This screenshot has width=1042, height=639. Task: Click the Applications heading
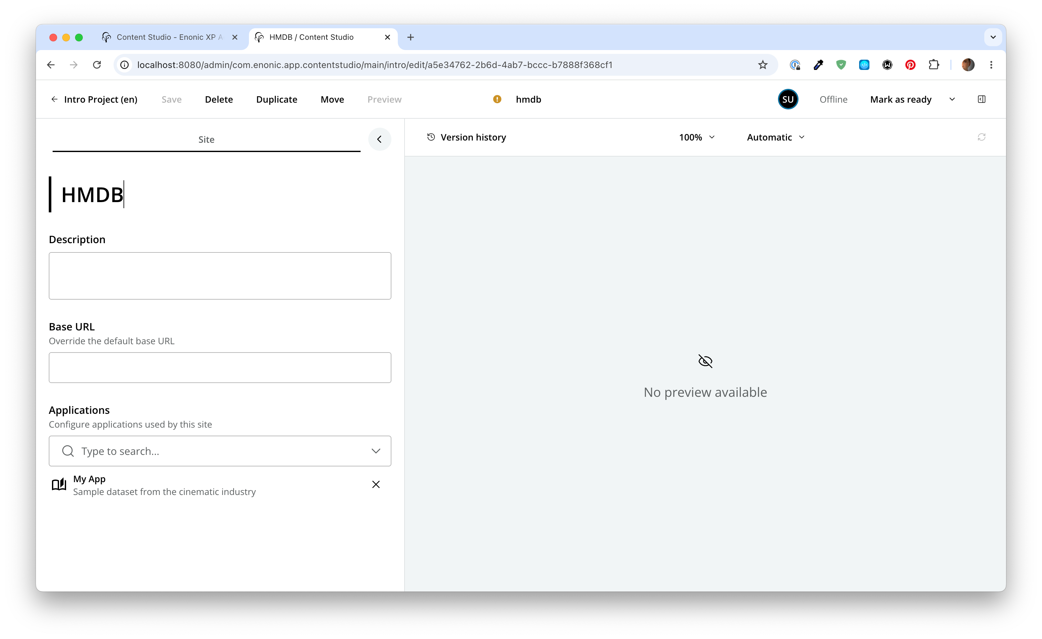[x=79, y=410]
